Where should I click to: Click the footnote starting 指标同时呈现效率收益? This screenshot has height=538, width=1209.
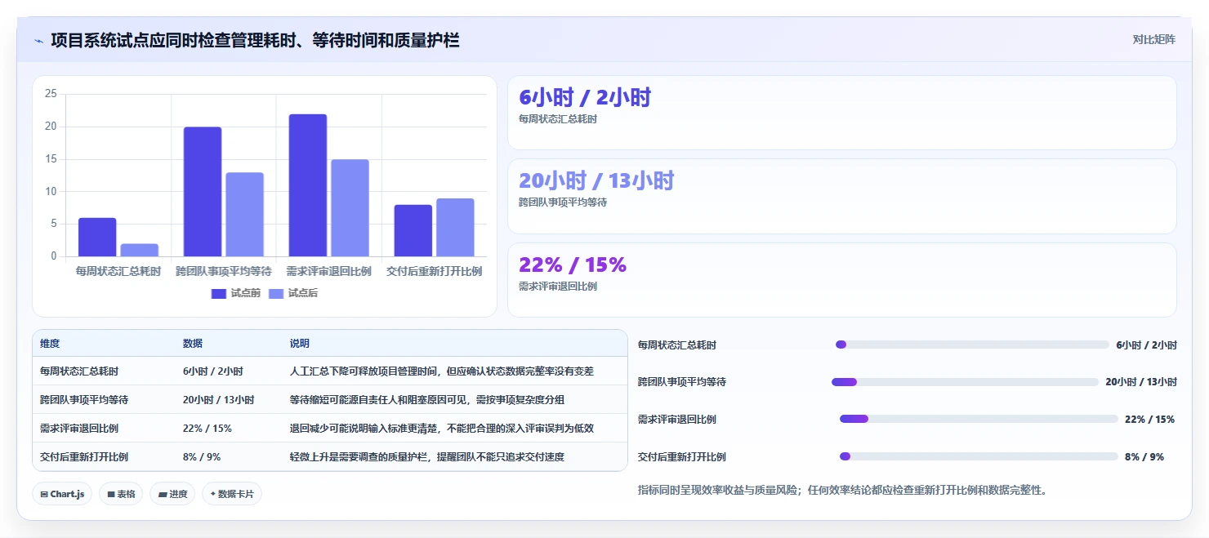click(x=842, y=491)
